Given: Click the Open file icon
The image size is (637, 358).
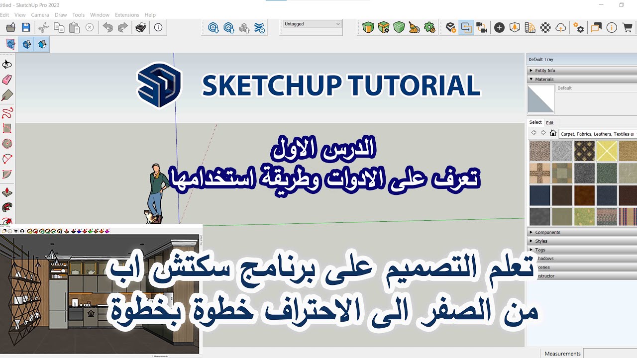Looking at the screenshot, I should click(11, 28).
